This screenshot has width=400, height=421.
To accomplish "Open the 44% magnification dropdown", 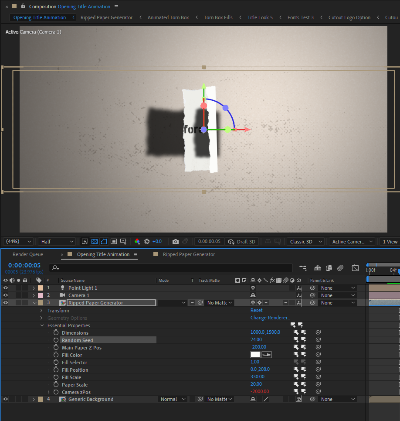I will pos(18,241).
